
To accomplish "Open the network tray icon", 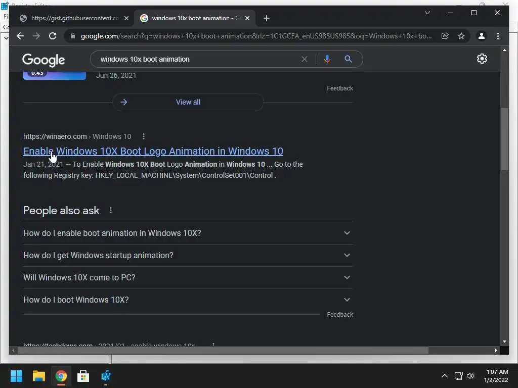I will click(x=458, y=376).
